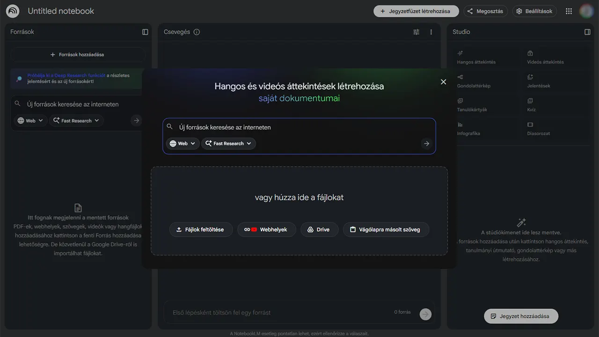The width and height of the screenshot is (599, 337).
Task: Collapse the Studio panel
Action: 587,32
